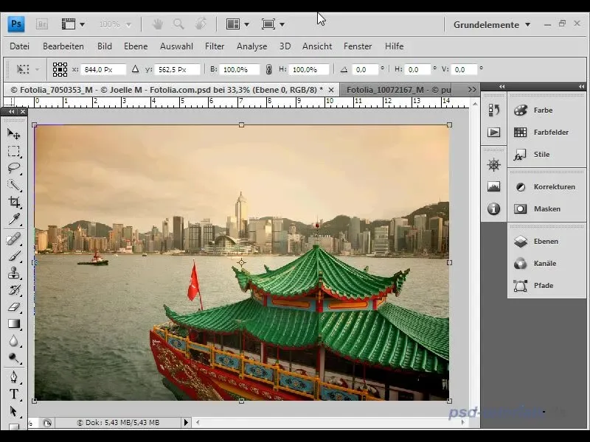Click the Photoshop Ps logo icon
This screenshot has height=442, width=590.
pyautogui.click(x=16, y=24)
